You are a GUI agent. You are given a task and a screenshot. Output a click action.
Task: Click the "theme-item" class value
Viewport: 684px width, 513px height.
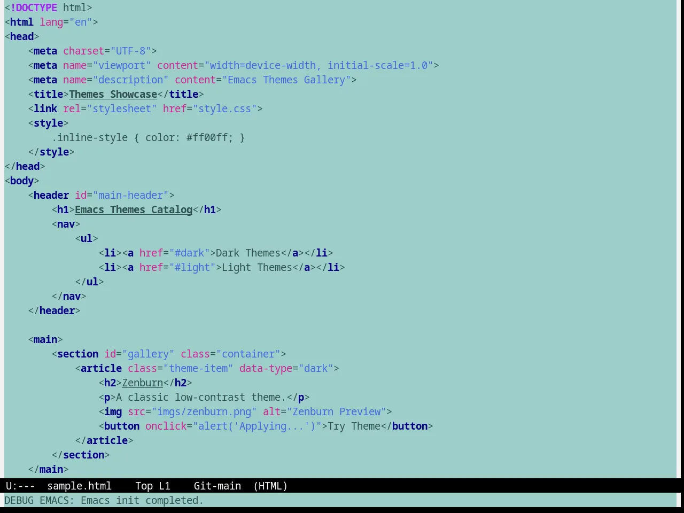[198, 368]
